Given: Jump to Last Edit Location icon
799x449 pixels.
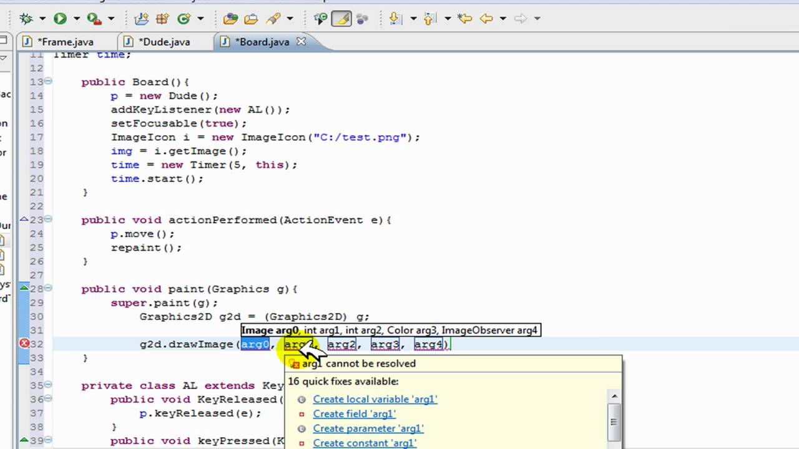Looking at the screenshot, I should point(464,19).
